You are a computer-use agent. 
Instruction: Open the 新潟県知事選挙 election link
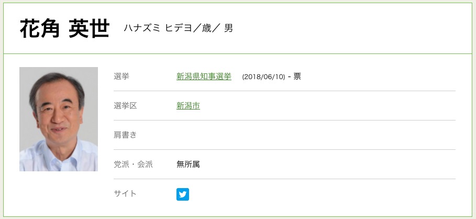[204, 76]
